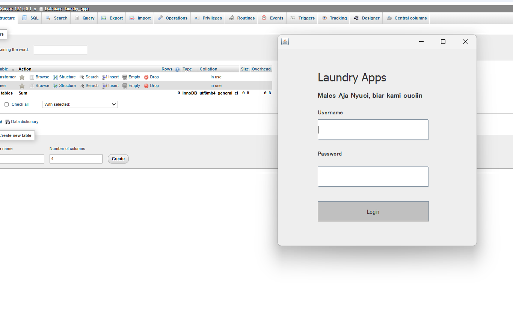Open the Export tab

(112, 18)
